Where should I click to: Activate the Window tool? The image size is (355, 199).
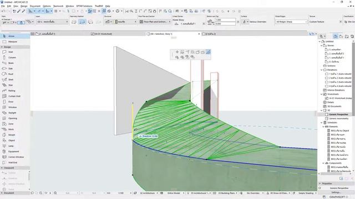tap(15, 107)
